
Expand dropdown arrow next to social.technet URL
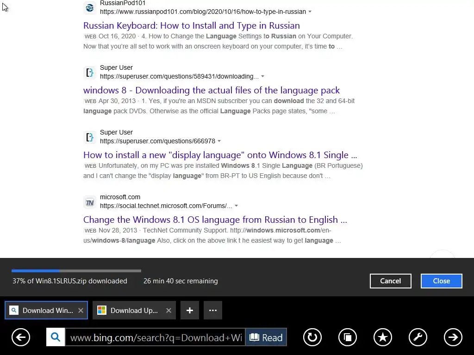click(x=237, y=206)
